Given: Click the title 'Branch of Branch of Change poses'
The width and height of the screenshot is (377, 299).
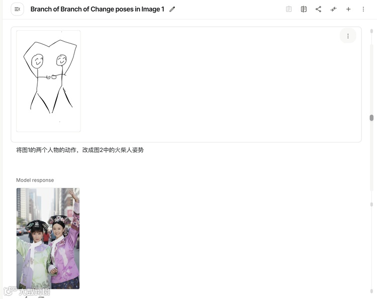Looking at the screenshot, I should pos(98,9).
